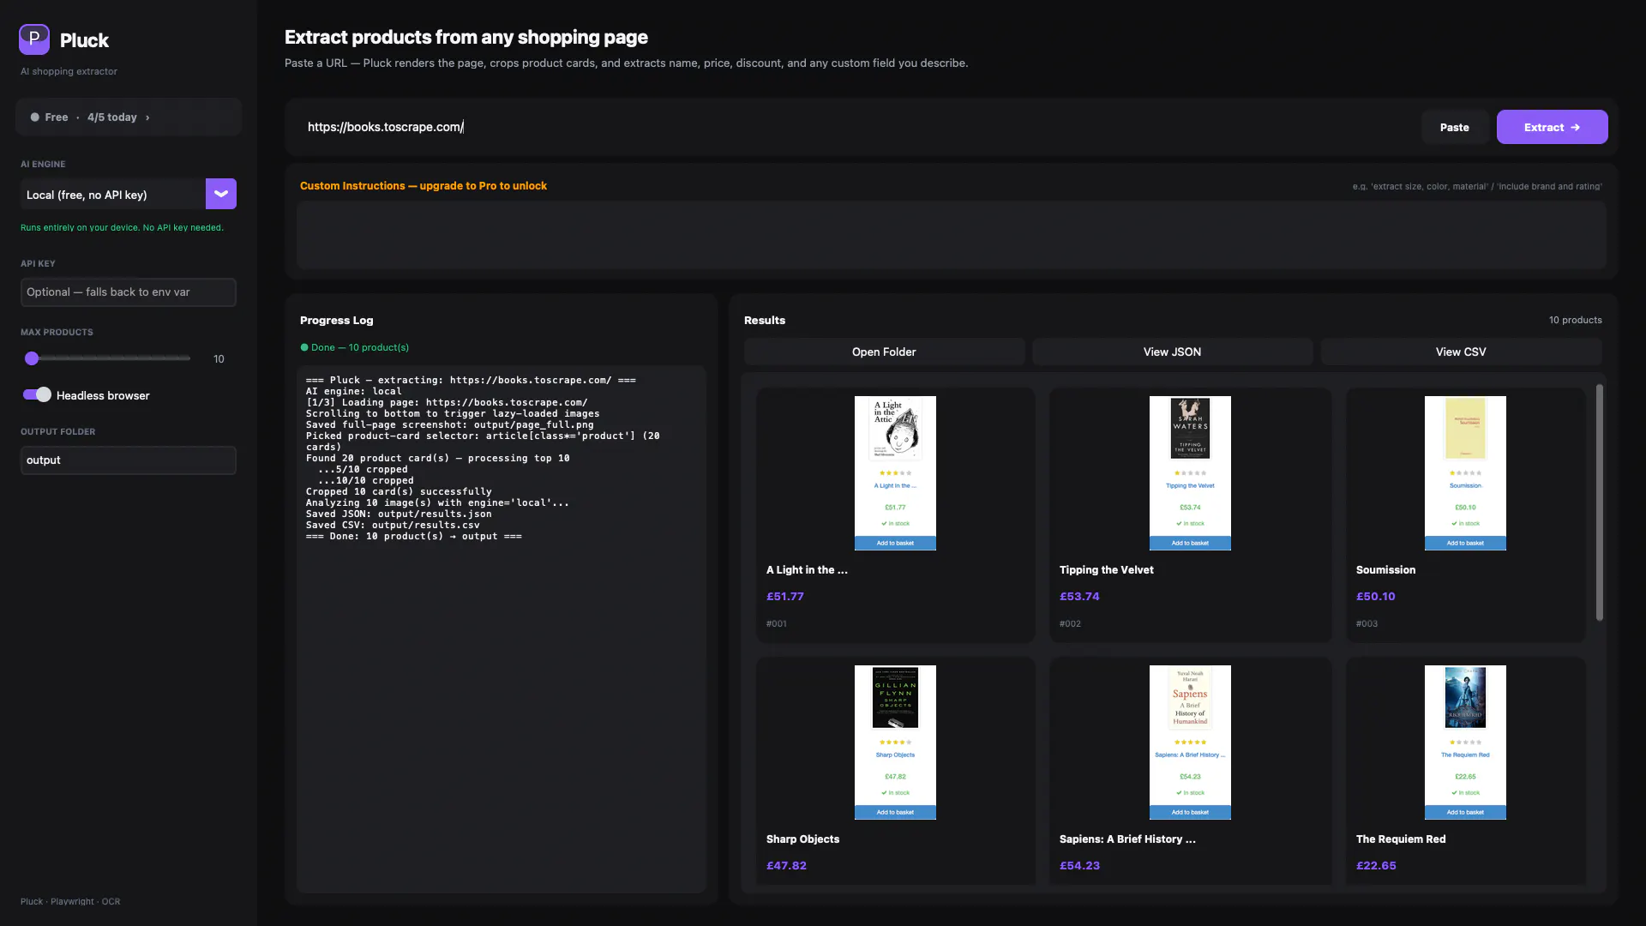The image size is (1646, 926).
Task: Click the price £50.10
Action: [1375, 596]
